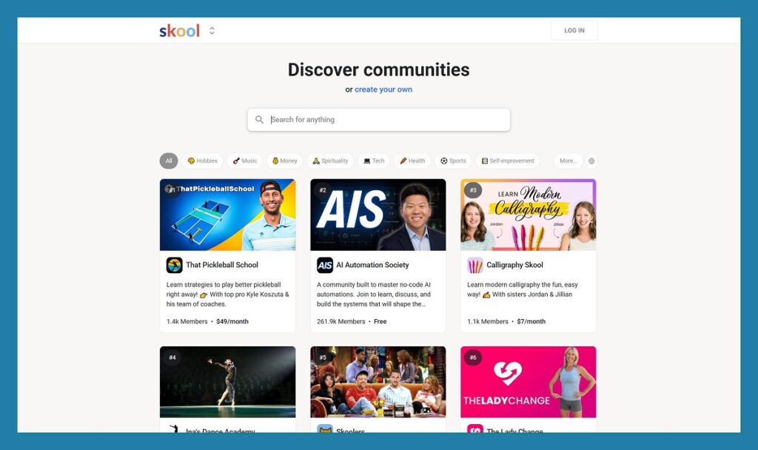
Task: Click The Lady Change heart icon
Action: coord(475,429)
